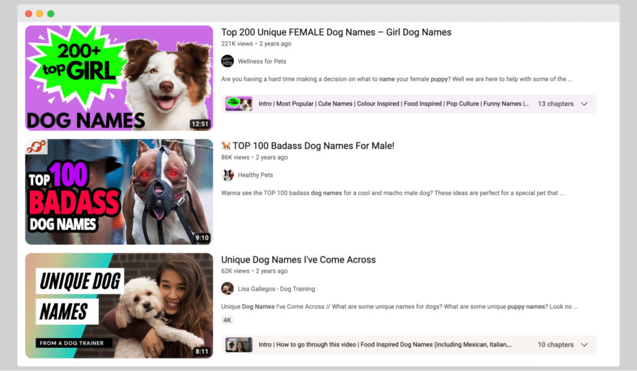
Task: Click the Lisa Gallegos channel avatar
Action: pos(228,289)
